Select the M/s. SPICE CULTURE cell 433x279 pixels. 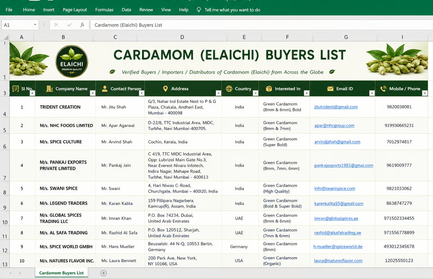[65, 142]
